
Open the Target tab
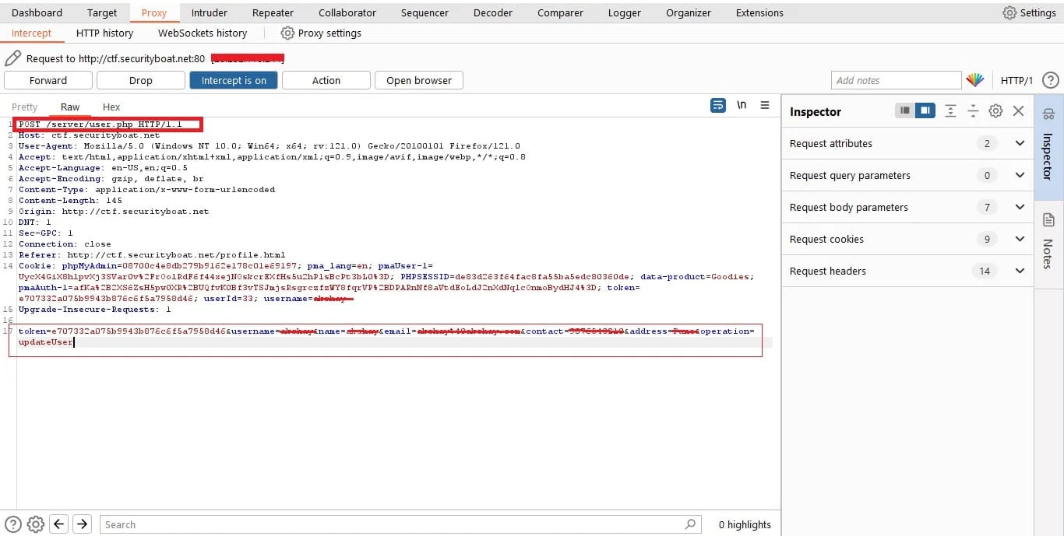click(x=102, y=12)
